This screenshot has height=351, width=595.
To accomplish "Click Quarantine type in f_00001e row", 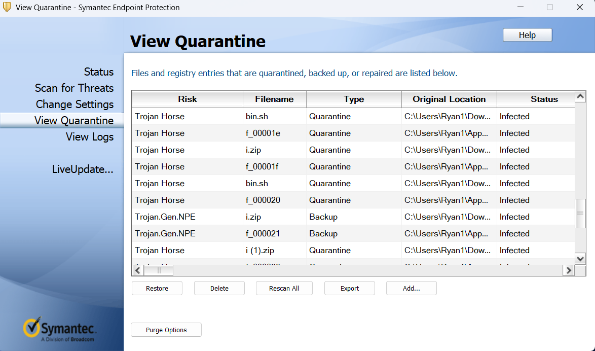I will click(x=330, y=133).
